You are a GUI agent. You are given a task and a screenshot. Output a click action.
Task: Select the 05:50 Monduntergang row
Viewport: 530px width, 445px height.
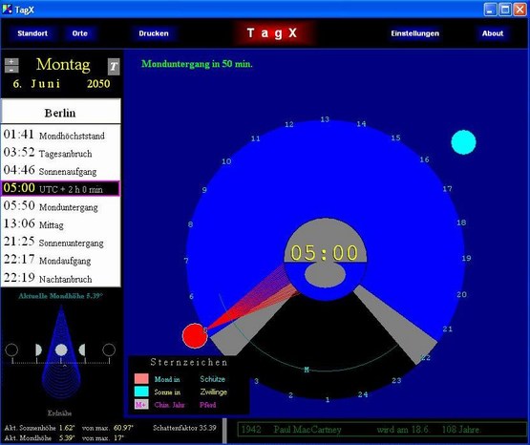pyautogui.click(x=60, y=206)
